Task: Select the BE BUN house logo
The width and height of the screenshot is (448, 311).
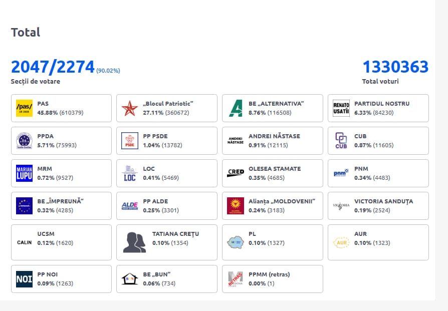Action: click(130, 279)
